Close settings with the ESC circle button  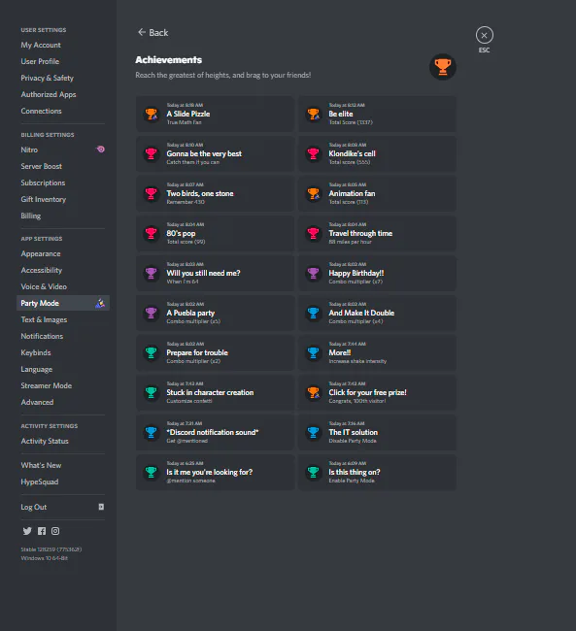(x=484, y=35)
